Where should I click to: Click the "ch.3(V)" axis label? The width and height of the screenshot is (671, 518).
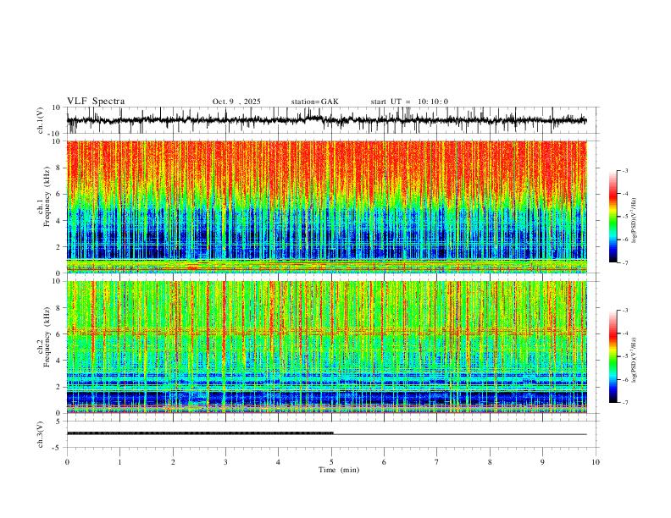pos(41,434)
